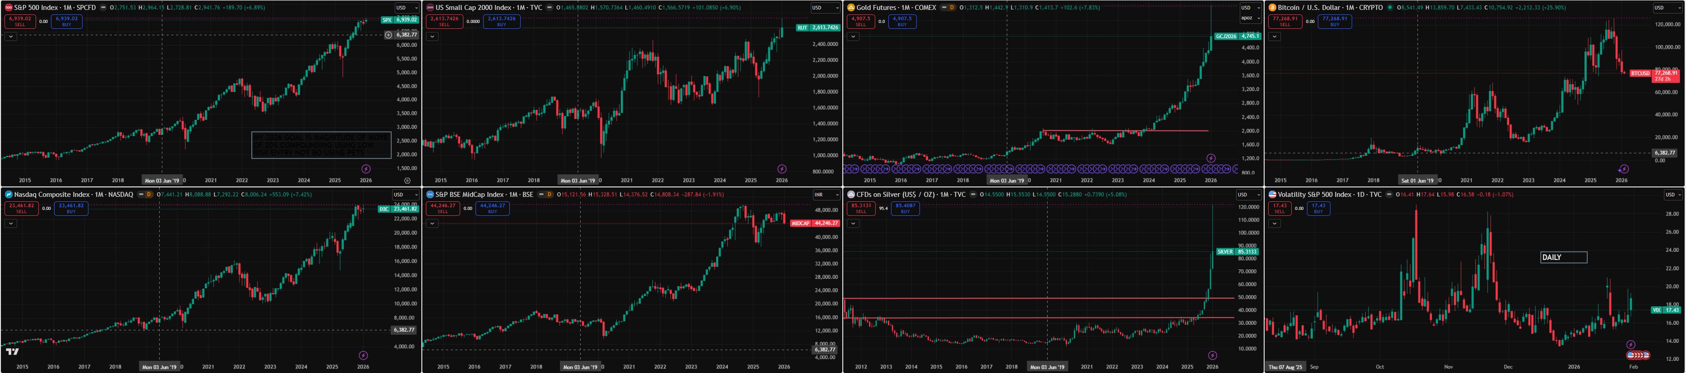Open the US flag event icons on the Volatility chart
Viewport: 1686px width, 373px height.
point(1638,355)
